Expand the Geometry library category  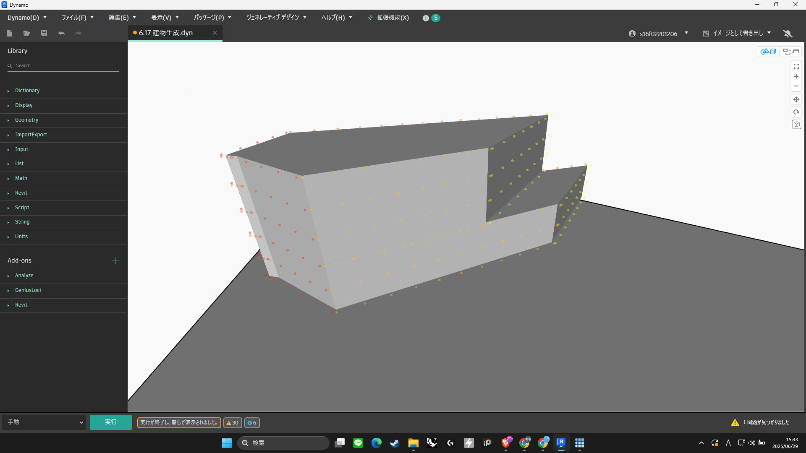26,120
